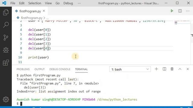This screenshot has height=108, width=193.
Task: Place cursor on del(user[0]) line
Action: coord(40,30)
